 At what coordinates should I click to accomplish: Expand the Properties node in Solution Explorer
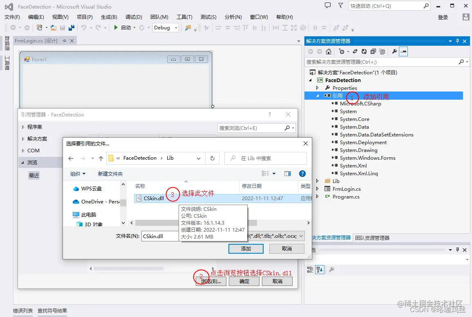[x=317, y=87]
